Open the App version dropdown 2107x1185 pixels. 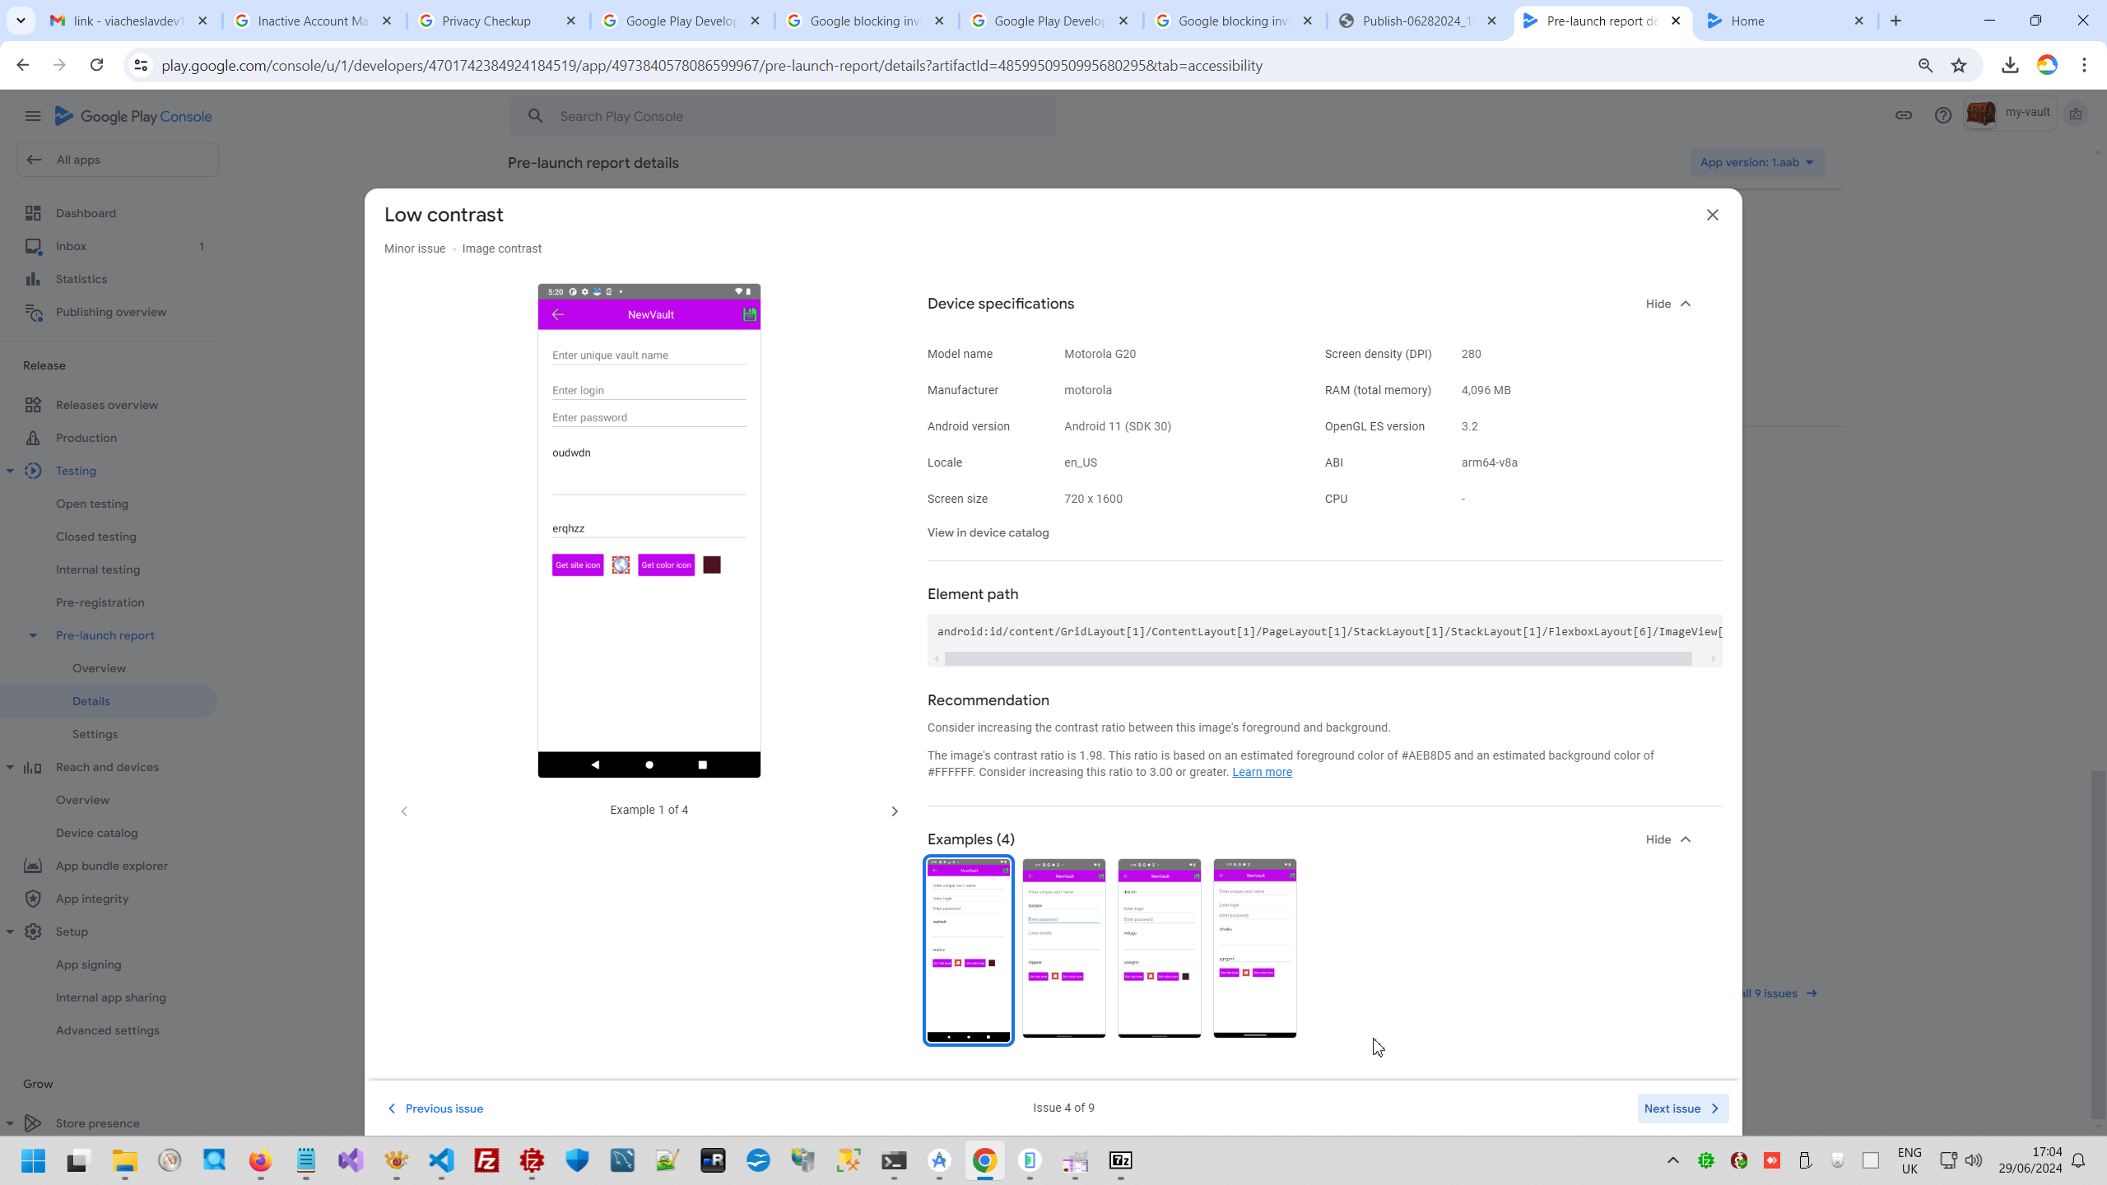pos(1756,162)
